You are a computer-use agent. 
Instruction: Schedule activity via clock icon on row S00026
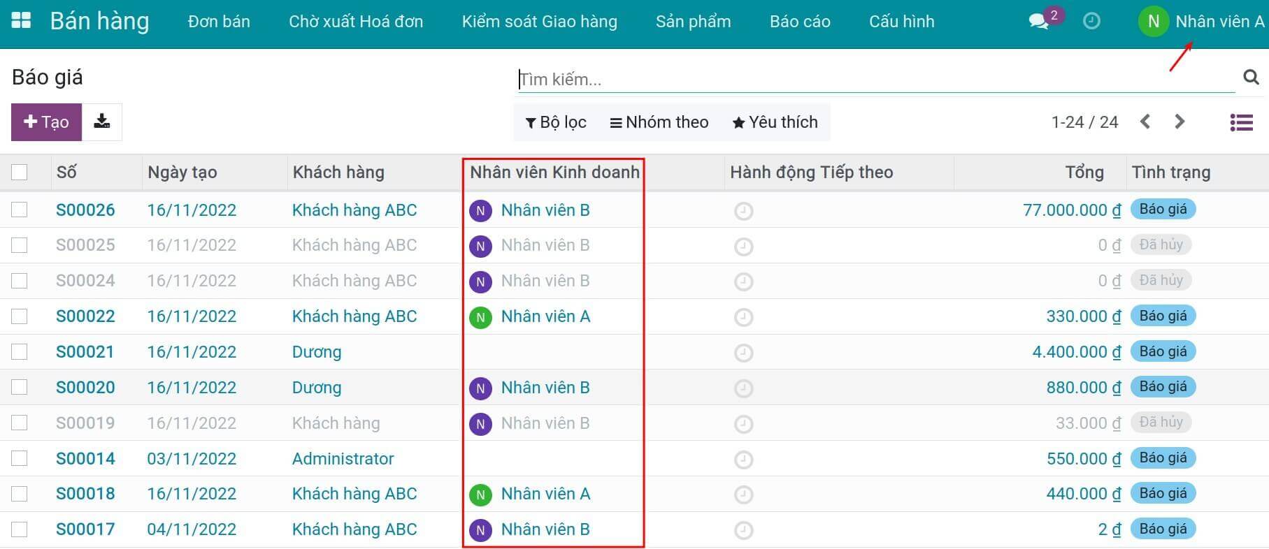click(743, 210)
